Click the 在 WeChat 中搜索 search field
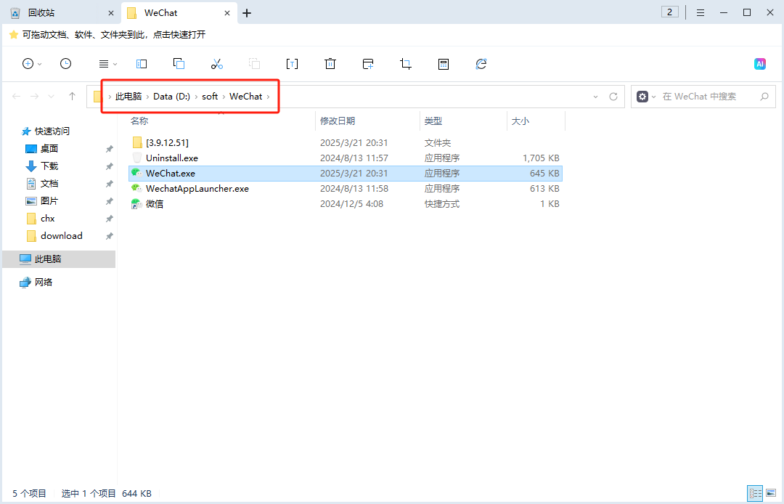This screenshot has width=784, height=504. point(705,97)
